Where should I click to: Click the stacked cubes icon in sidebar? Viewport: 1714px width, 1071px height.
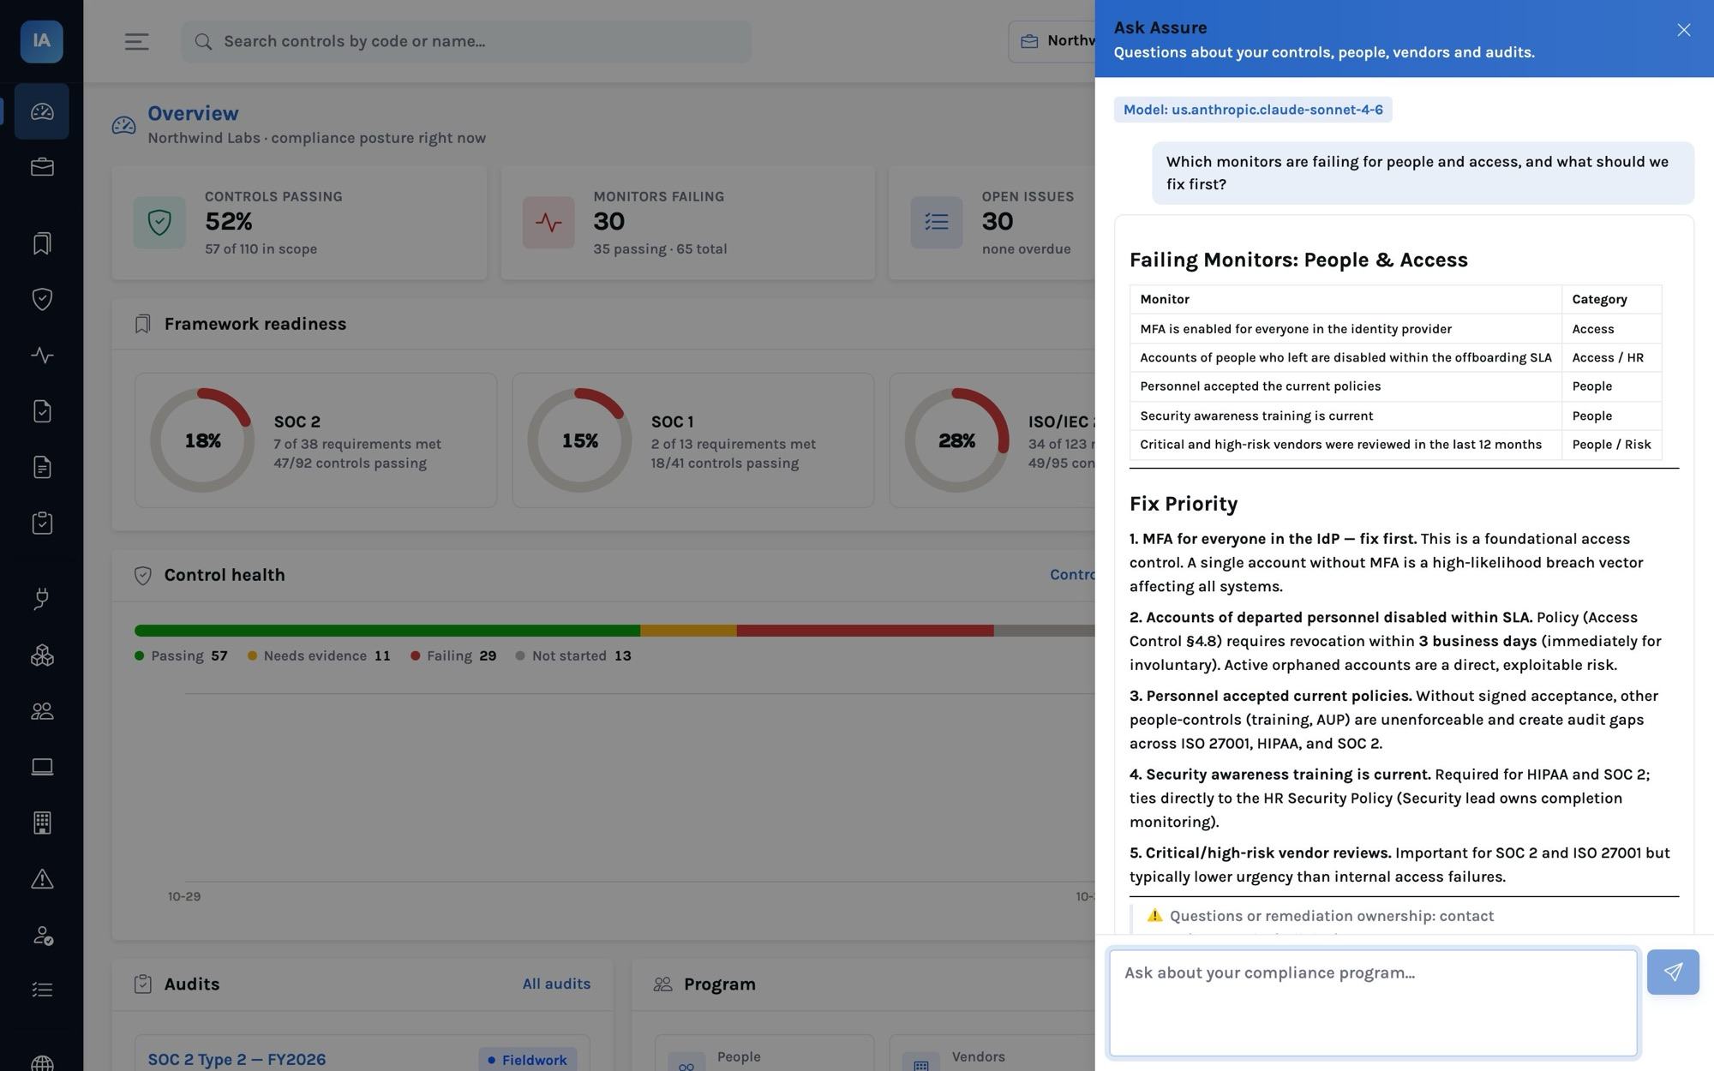click(x=42, y=655)
